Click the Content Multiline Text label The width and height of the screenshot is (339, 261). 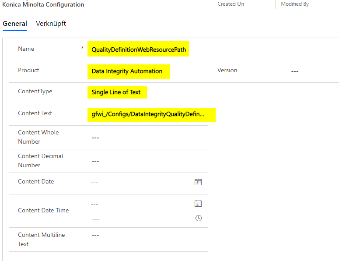[41, 240]
